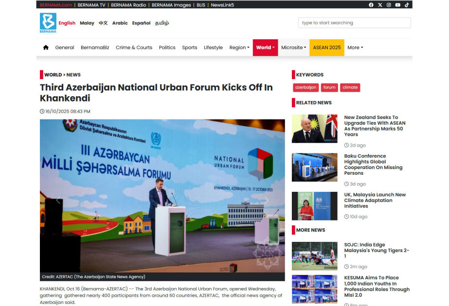Screen dimensions: 449x306
Task: Open the BernamaBiz section
Action: tap(95, 48)
